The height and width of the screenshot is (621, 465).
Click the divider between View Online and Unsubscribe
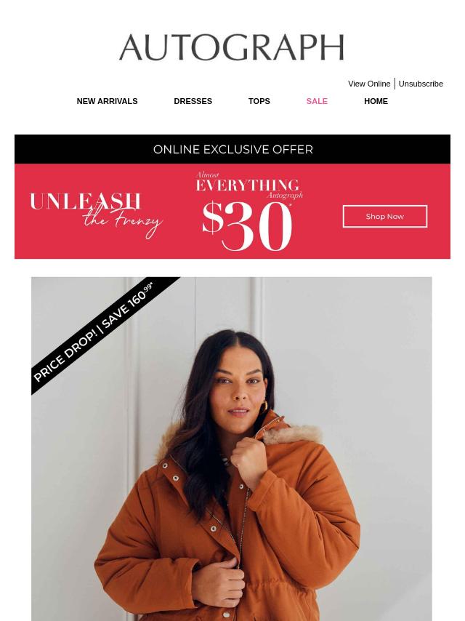pos(395,84)
